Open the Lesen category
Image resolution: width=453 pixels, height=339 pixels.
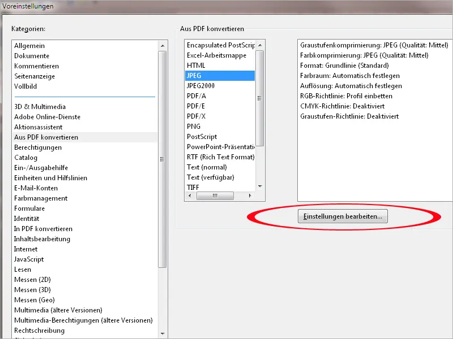[22, 270]
